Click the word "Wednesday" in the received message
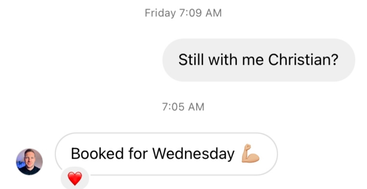The image size is (367, 189). [193, 153]
